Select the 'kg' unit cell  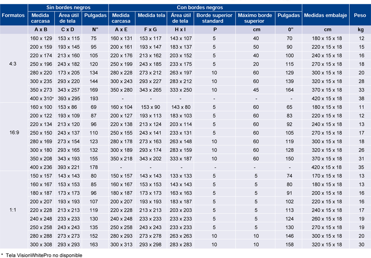pos(360,29)
